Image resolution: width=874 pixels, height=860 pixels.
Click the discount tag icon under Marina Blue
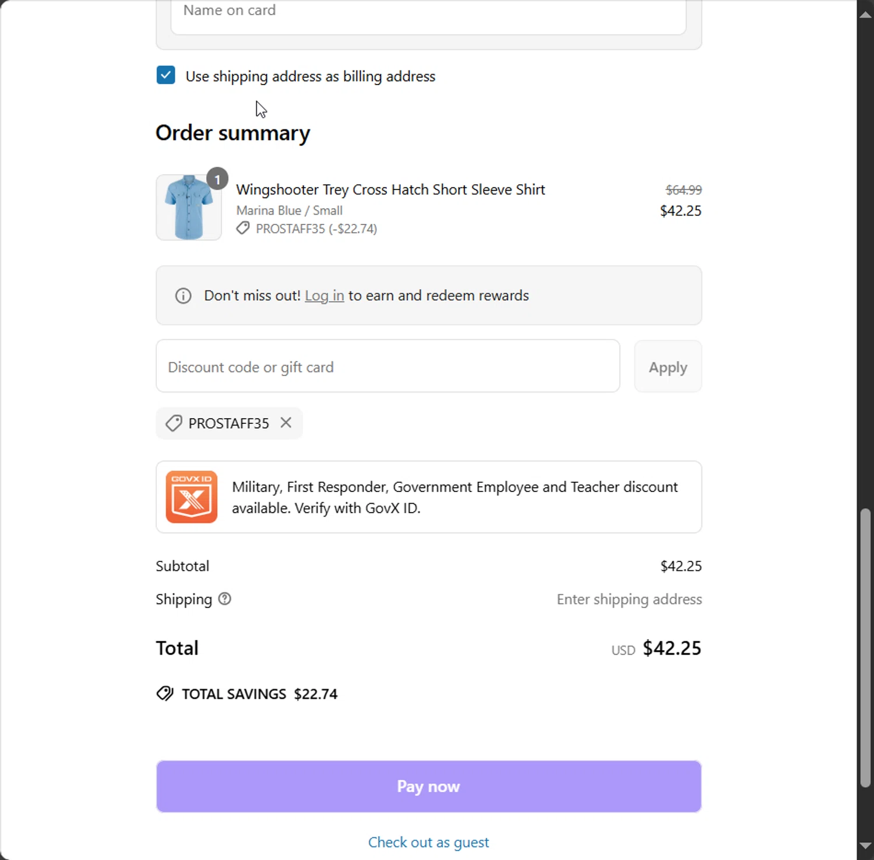coord(243,229)
